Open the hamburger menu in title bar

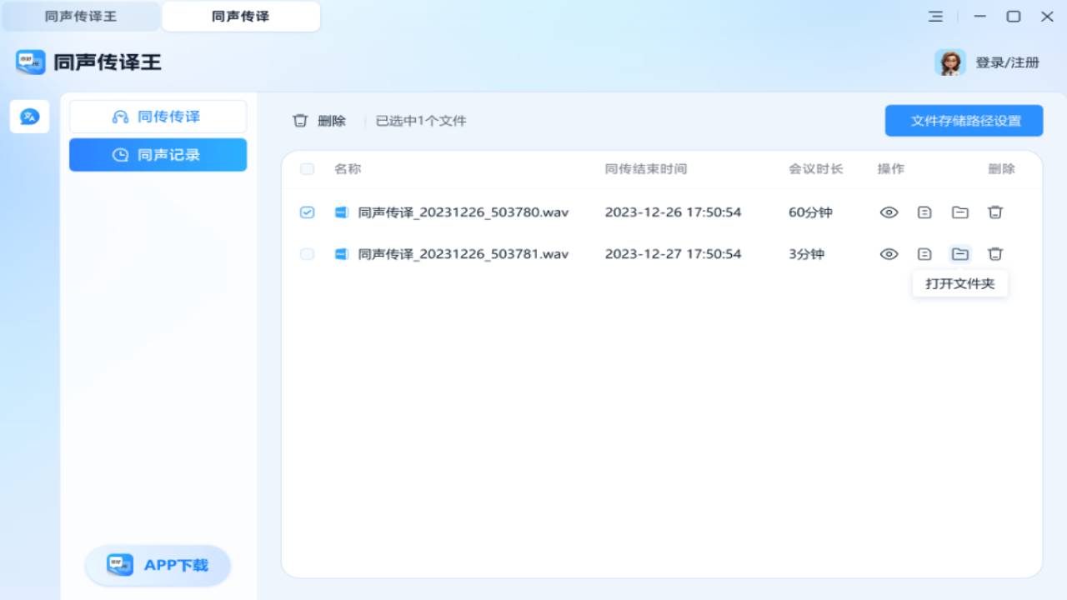pyautogui.click(x=935, y=17)
